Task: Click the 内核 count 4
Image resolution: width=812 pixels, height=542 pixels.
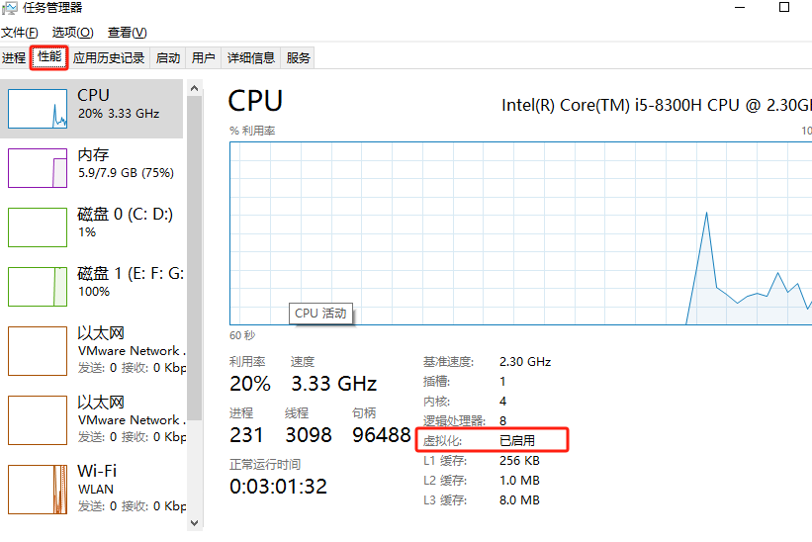Action: (x=502, y=402)
